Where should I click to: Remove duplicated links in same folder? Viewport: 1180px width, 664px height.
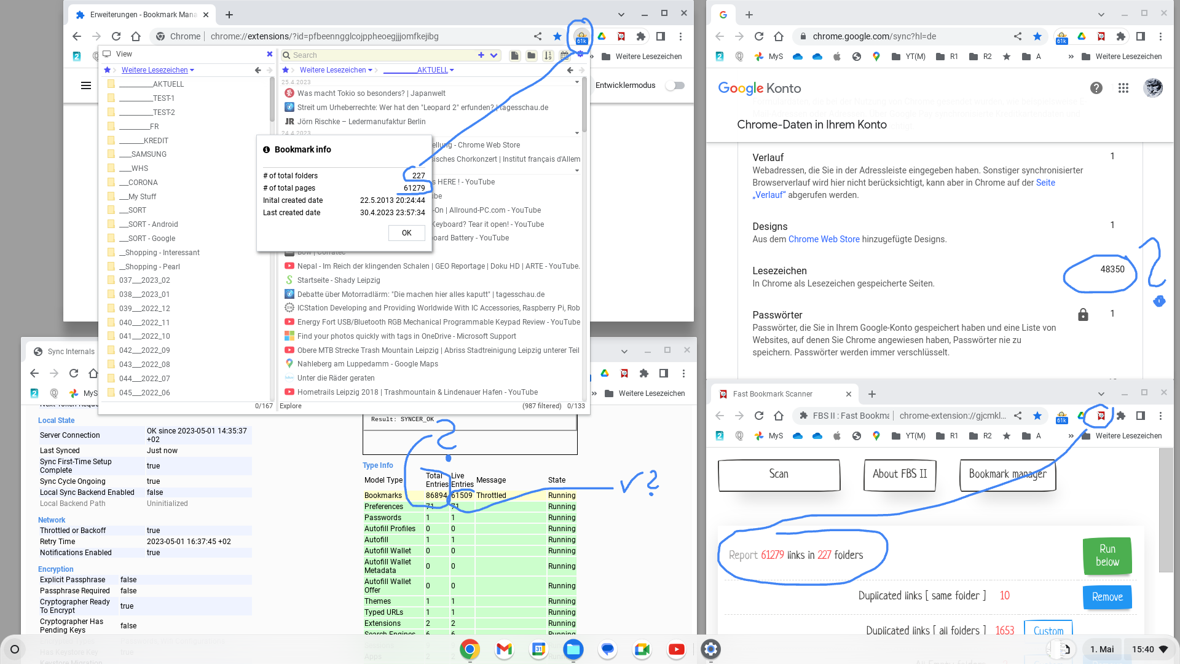pyautogui.click(x=1107, y=597)
